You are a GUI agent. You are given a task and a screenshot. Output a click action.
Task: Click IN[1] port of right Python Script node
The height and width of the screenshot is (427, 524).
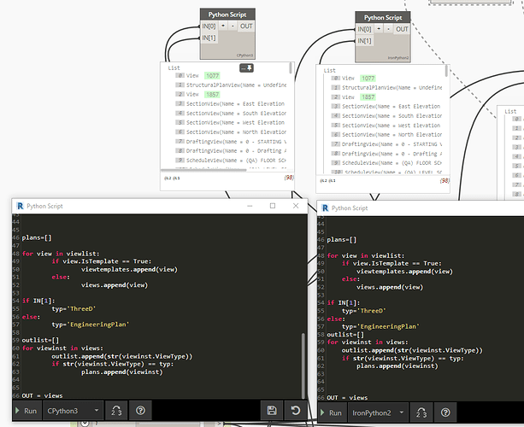pos(365,41)
